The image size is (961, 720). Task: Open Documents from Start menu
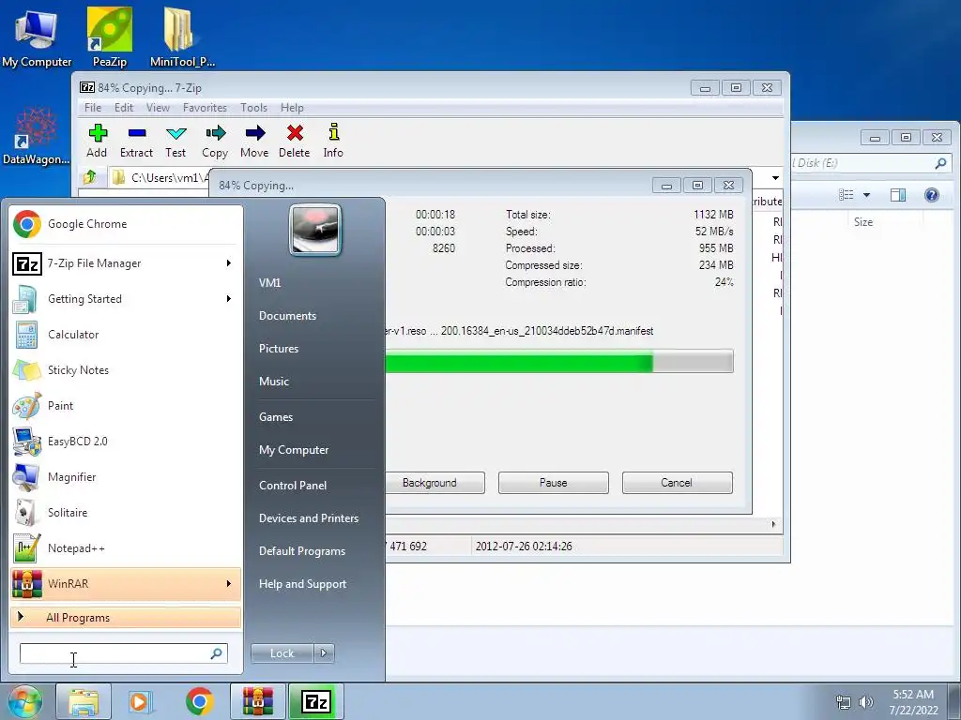coord(287,316)
